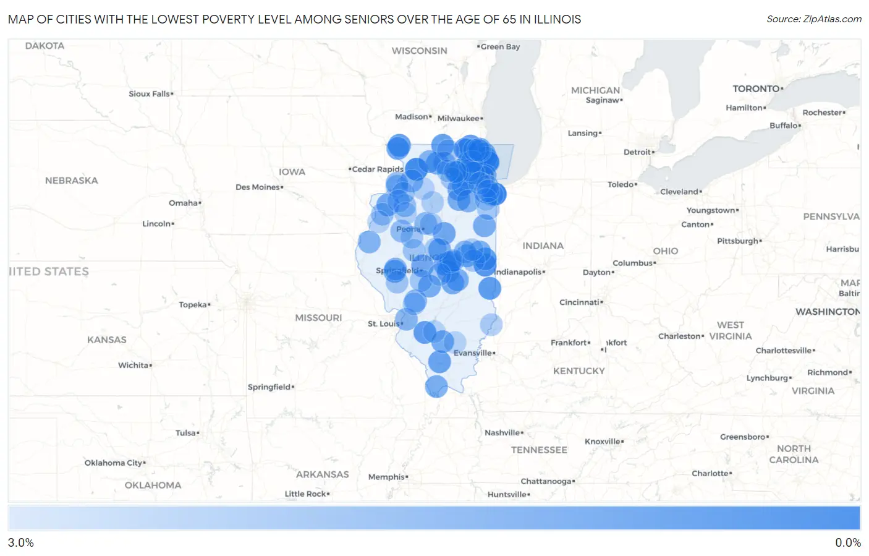869x556 pixels.
Task: Click the Cleveland city label
Action: 679,192
